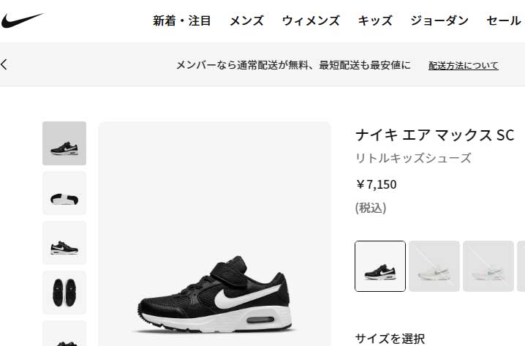Click the Nike swoosh logo
This screenshot has height=346, width=525.
[22, 20]
